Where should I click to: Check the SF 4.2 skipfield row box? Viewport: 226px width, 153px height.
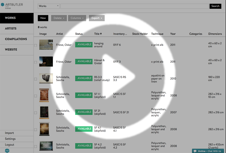coord(36,146)
